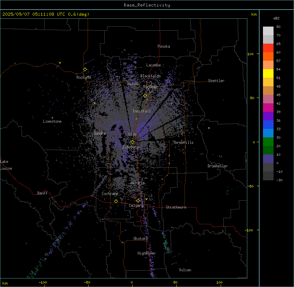
Task: Click the yellow diamond marker above RockyMH
Action: click(85, 70)
